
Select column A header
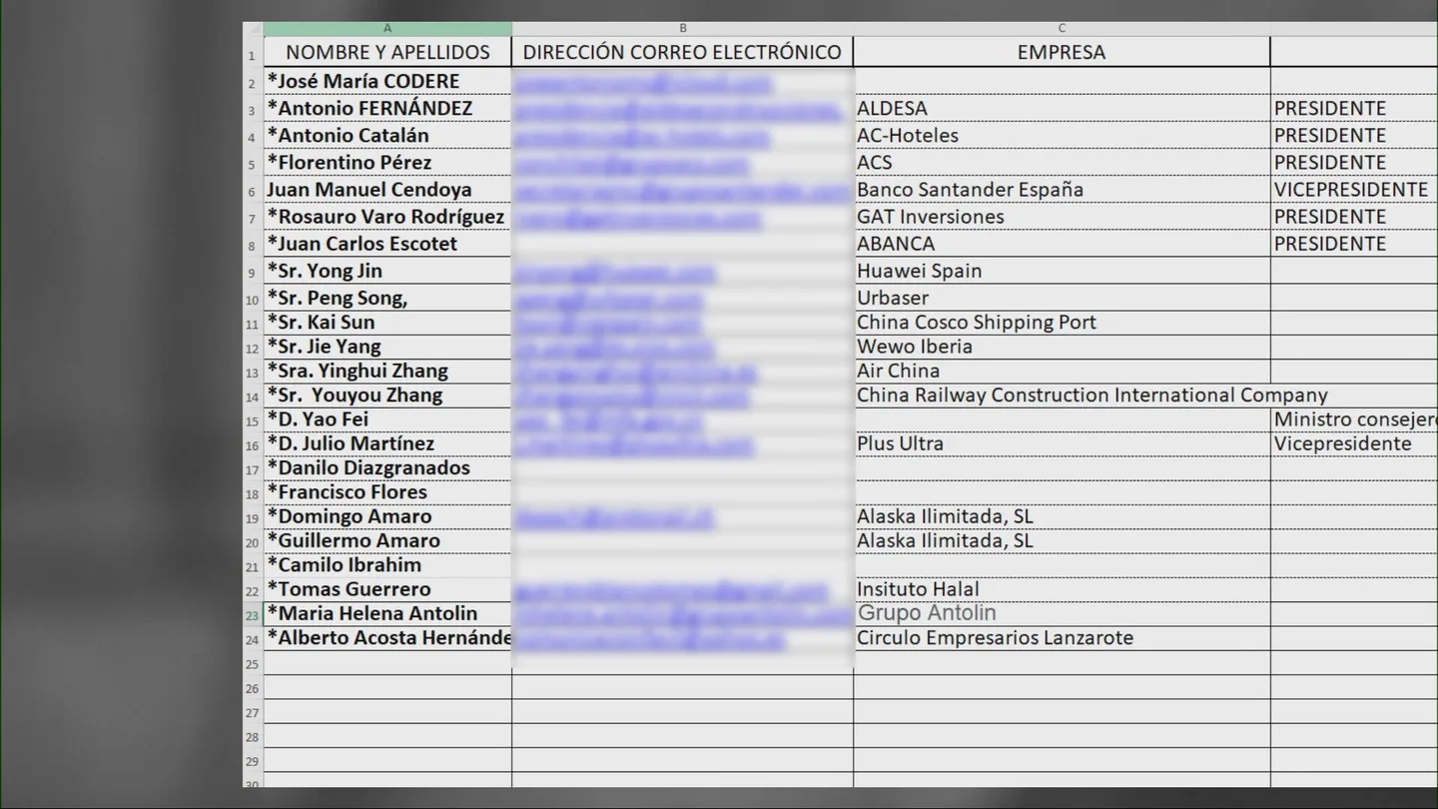tap(387, 29)
